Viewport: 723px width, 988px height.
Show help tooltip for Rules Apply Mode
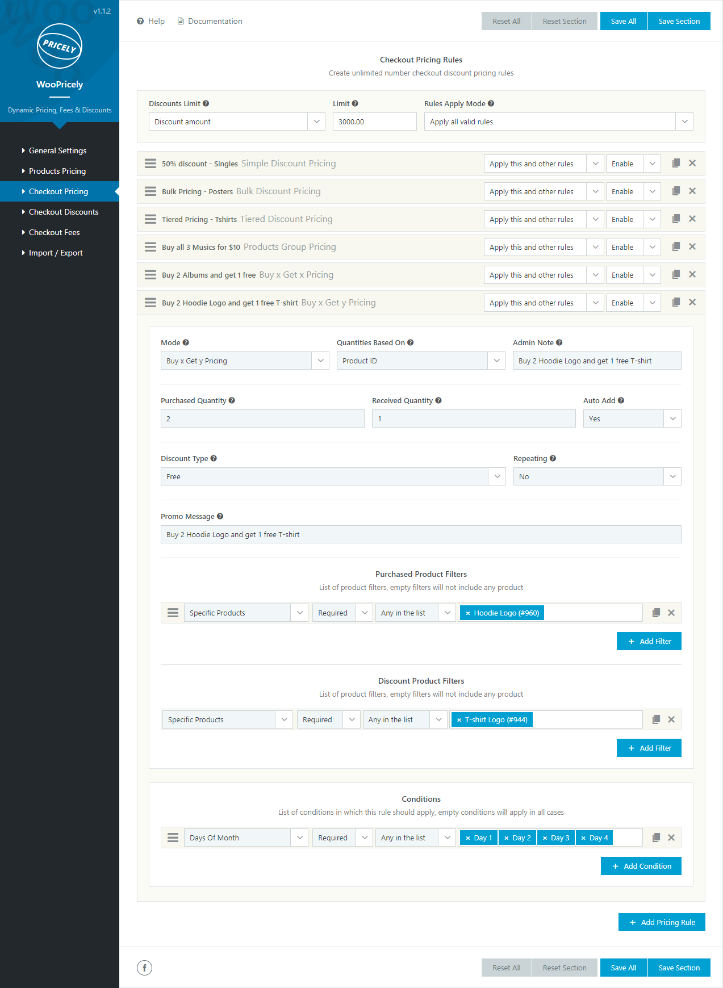[491, 103]
